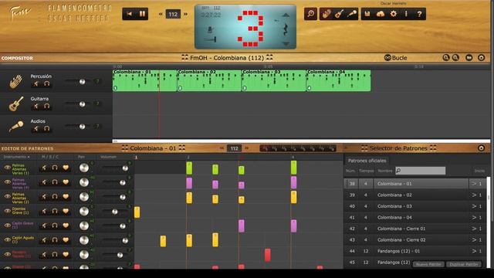Select pattern Fandangos (12) - 01

point(415,251)
